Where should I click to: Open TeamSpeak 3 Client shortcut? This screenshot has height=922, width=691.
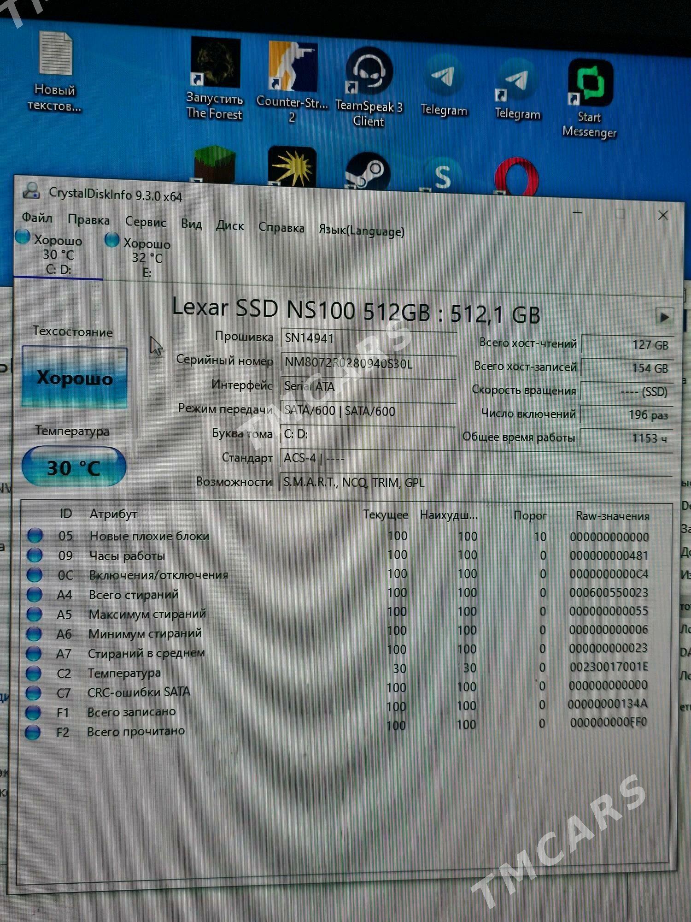point(369,87)
